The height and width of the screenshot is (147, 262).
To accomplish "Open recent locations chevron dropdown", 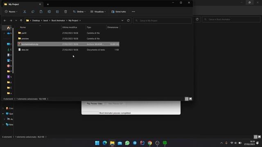I will 16,20.
